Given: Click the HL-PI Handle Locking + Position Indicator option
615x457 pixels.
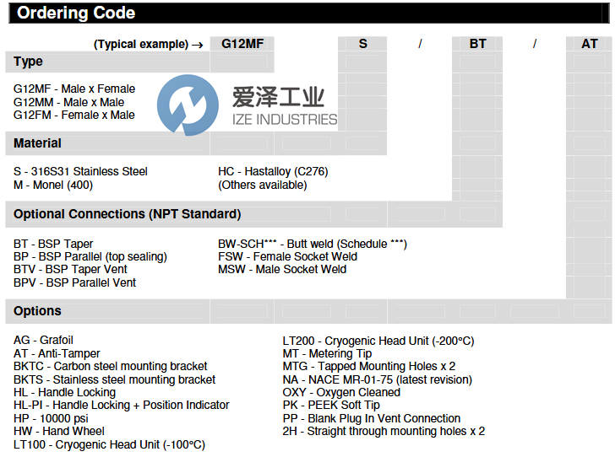Looking at the screenshot, I should [x=122, y=405].
